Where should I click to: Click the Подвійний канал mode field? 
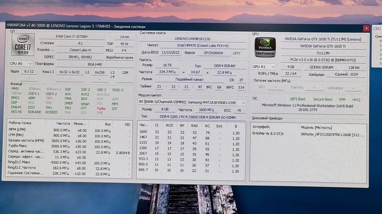(190, 79)
